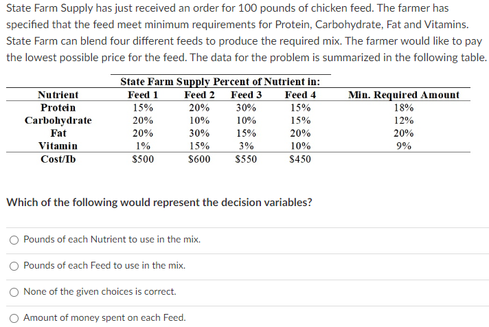Click the 'Which of the following' question text
This screenshot has height=327, width=489.
coord(159,203)
